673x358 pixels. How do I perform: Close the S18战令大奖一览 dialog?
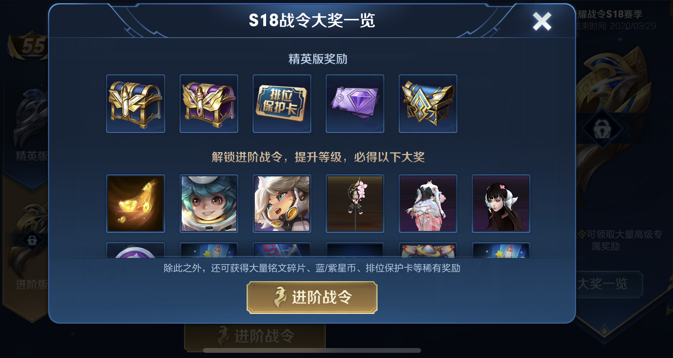(542, 21)
